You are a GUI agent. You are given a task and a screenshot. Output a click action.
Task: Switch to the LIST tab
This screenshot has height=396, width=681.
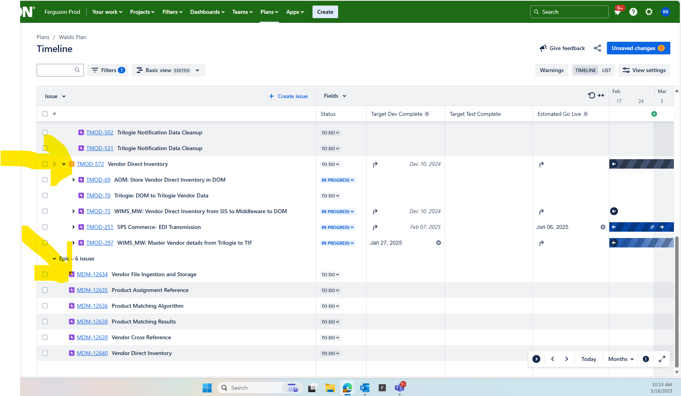(606, 70)
